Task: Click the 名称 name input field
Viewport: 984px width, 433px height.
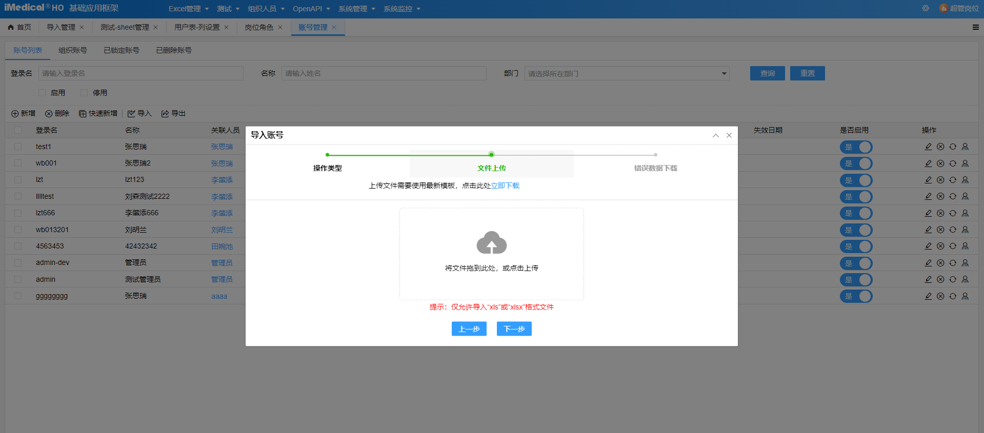Action: tap(384, 73)
